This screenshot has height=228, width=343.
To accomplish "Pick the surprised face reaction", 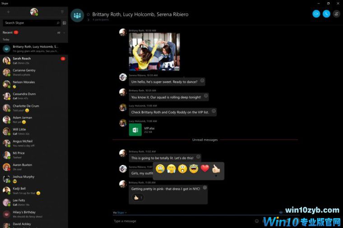I will pos(182,169).
